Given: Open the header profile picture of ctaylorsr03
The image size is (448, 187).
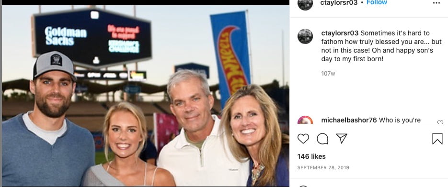Looking at the screenshot, I should tap(305, 3).
